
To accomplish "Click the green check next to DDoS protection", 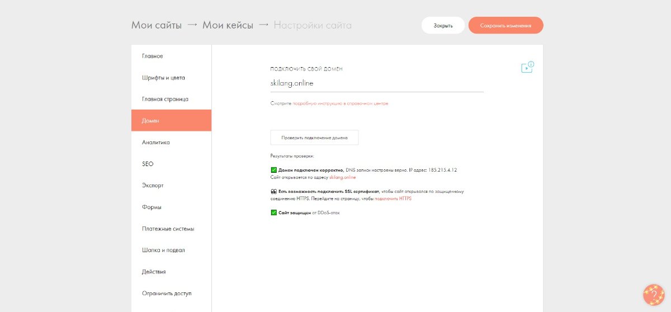I will [x=274, y=212].
